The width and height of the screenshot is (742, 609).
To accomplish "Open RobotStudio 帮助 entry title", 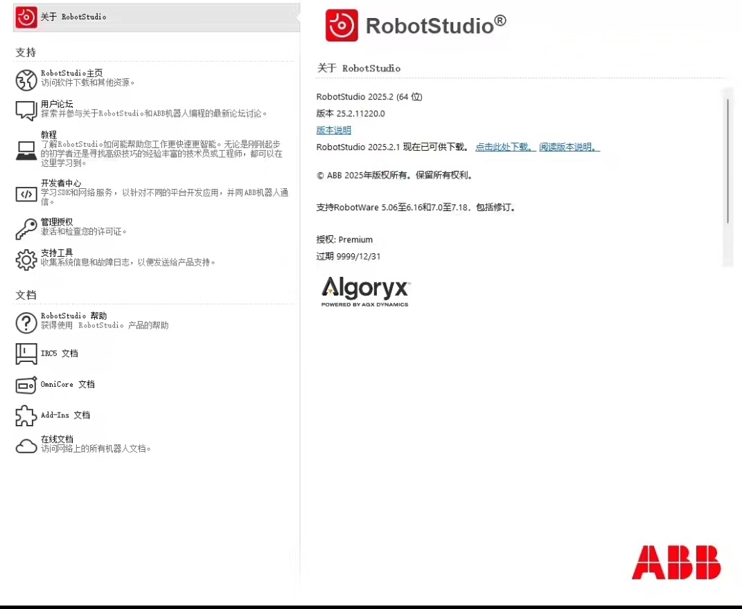I will [x=74, y=316].
